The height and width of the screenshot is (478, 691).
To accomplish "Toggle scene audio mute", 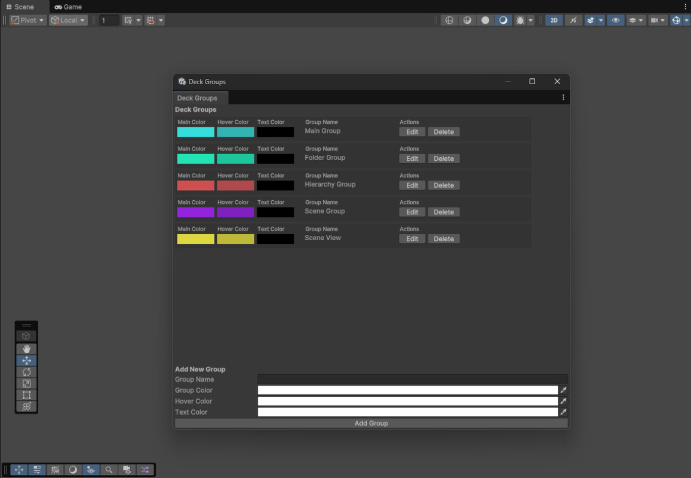I will coord(573,20).
